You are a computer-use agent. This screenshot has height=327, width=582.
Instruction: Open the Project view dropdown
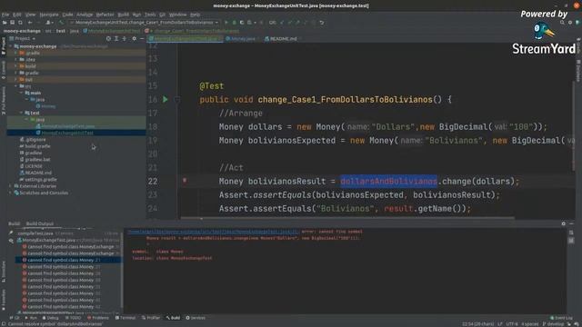point(25,38)
